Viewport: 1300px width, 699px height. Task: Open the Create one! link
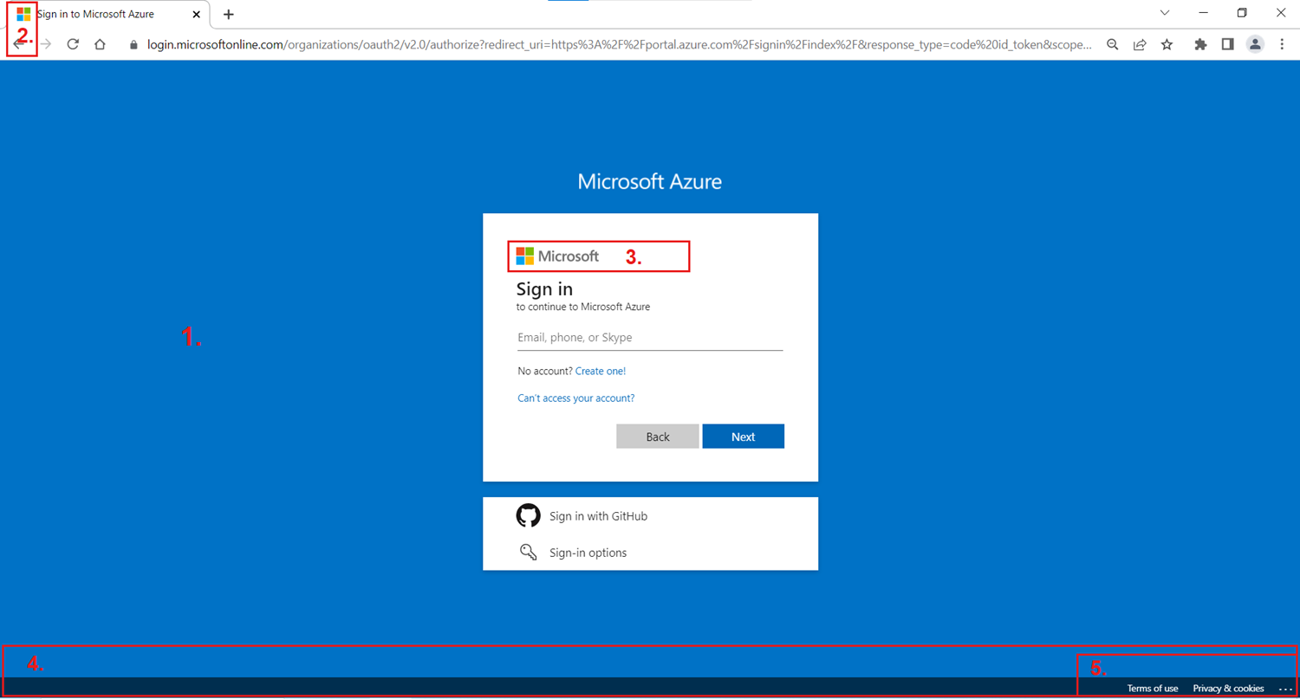[600, 371]
